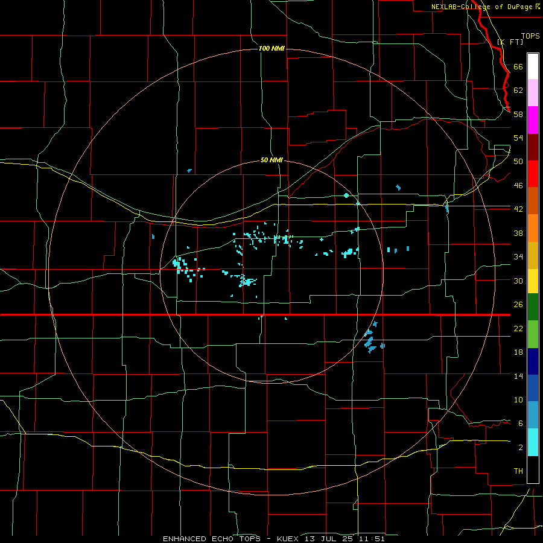Click the "TOPS" legend heading

click(530, 36)
